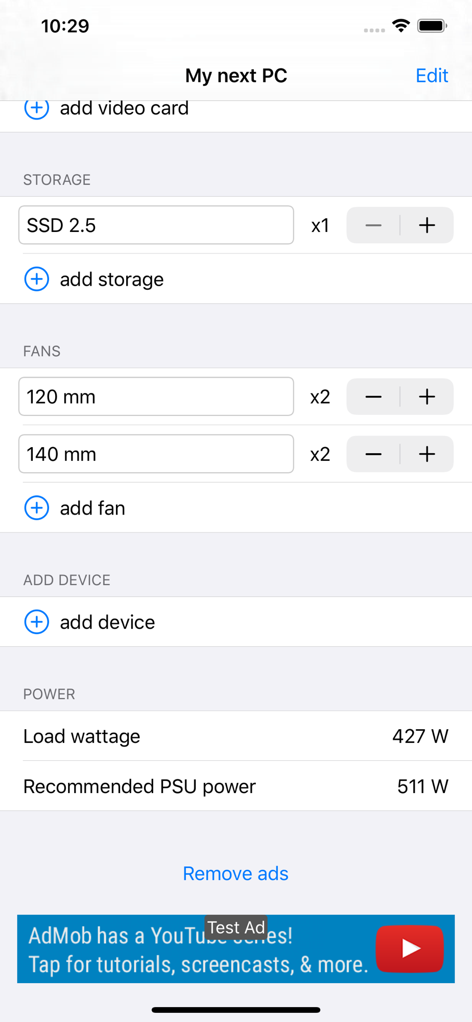This screenshot has height=1022, width=472.
Task: Increase 140 mm fan count
Action: (x=427, y=454)
